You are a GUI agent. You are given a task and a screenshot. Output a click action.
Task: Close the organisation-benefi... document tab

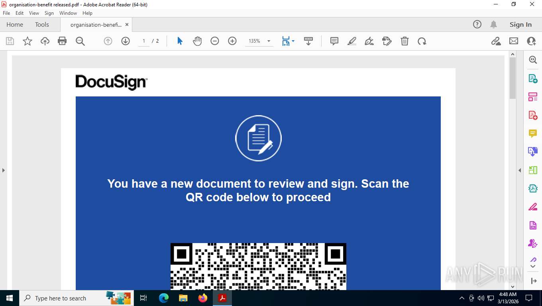pos(127,24)
